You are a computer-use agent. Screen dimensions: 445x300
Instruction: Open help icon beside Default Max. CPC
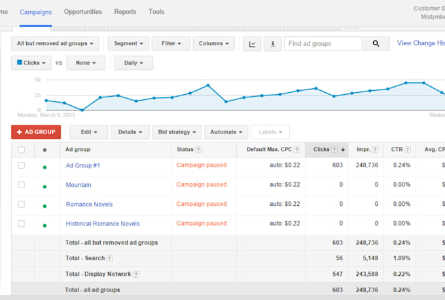coord(297,150)
